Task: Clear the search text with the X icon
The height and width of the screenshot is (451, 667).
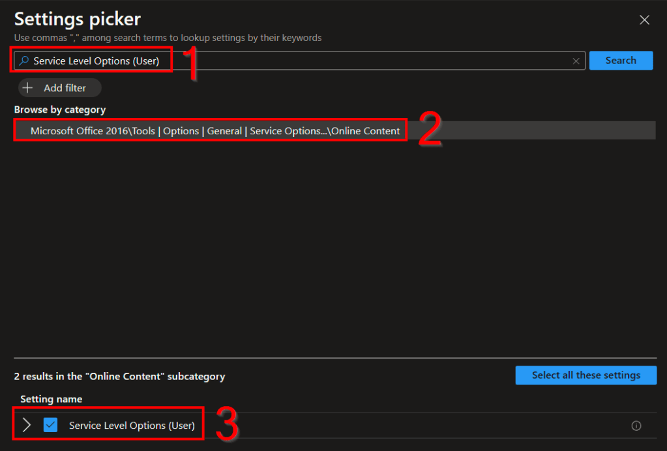Action: pyautogui.click(x=576, y=61)
